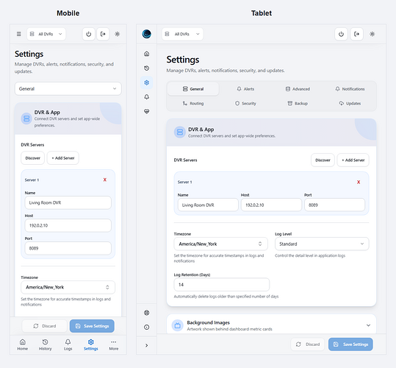The width and height of the screenshot is (396, 368).
Task: Expand the Tablet sidebar with chevron arrow
Action: (x=146, y=345)
